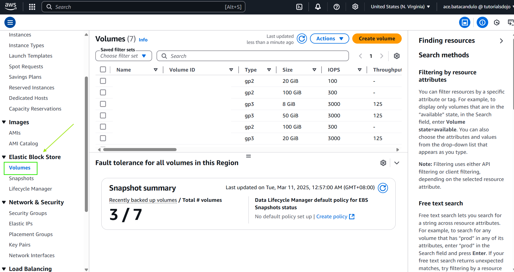Open Volumes in the sidebar

(20, 168)
